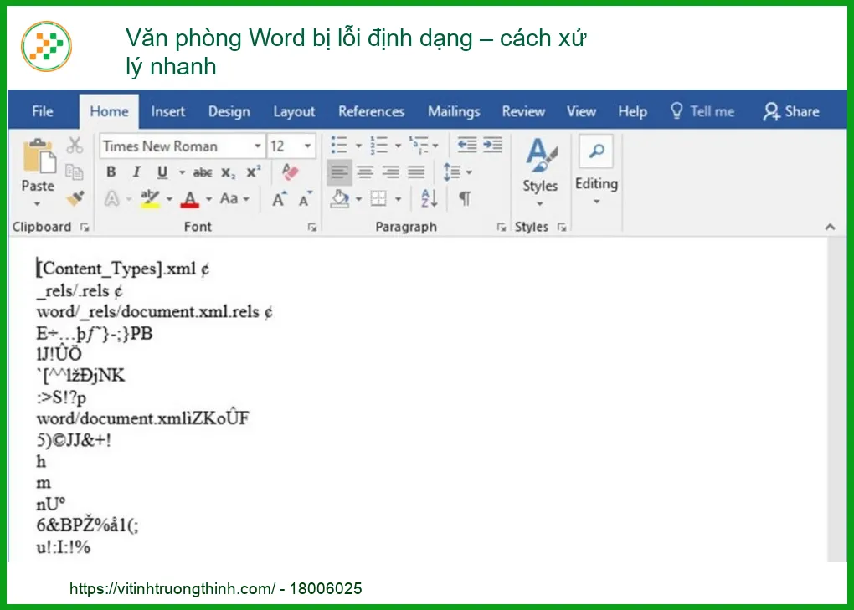Click Clear All Formatting eraser icon
The image size is (854, 610).
[x=290, y=172]
